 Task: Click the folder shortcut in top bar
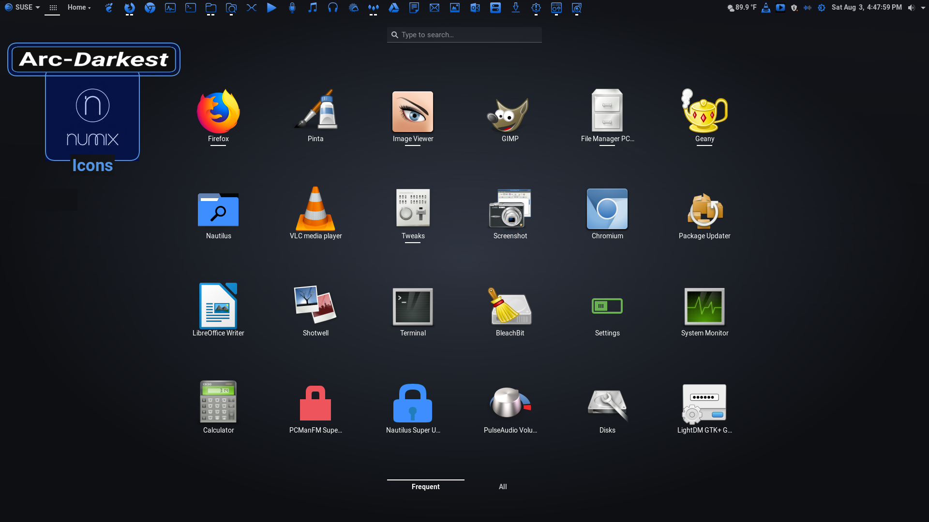210,8
